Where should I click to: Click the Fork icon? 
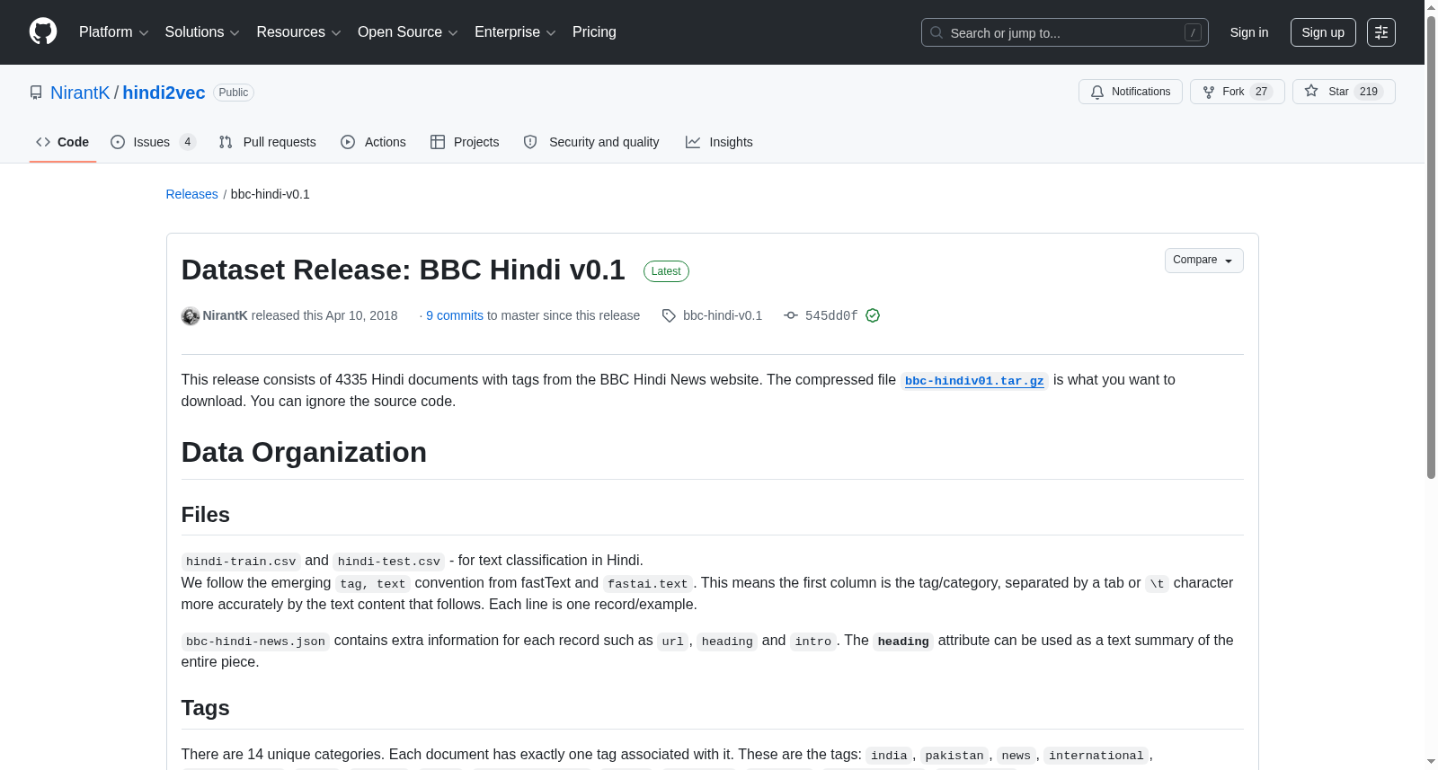pos(1209,92)
